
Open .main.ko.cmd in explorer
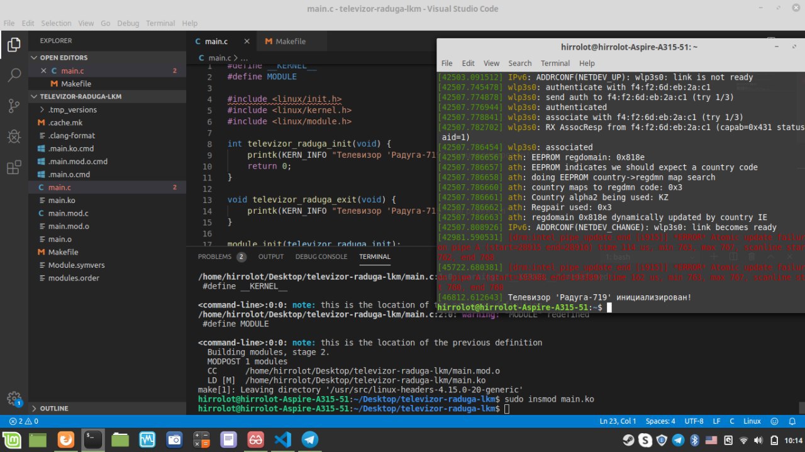pyautogui.click(x=71, y=148)
